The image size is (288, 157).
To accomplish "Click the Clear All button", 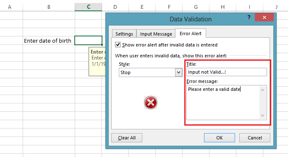I will pyautogui.click(x=127, y=138).
